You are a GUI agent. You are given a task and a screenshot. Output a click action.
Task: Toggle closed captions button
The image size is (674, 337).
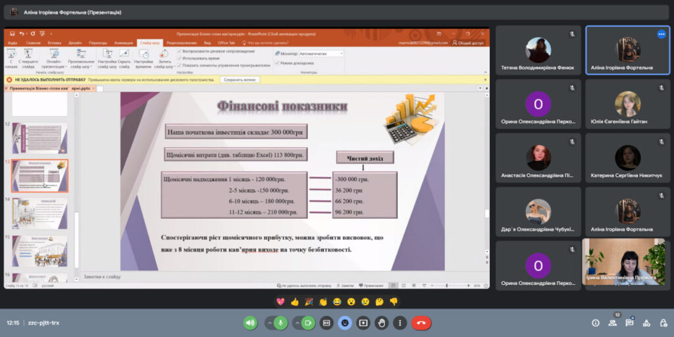326,323
